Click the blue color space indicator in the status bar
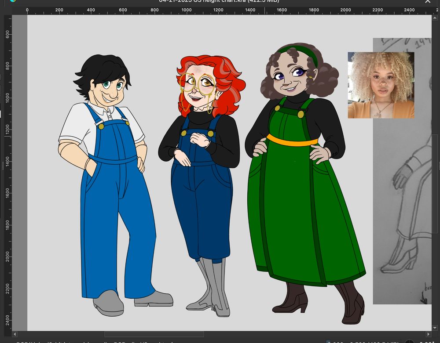This screenshot has height=343, width=440. pyautogui.click(x=328, y=341)
